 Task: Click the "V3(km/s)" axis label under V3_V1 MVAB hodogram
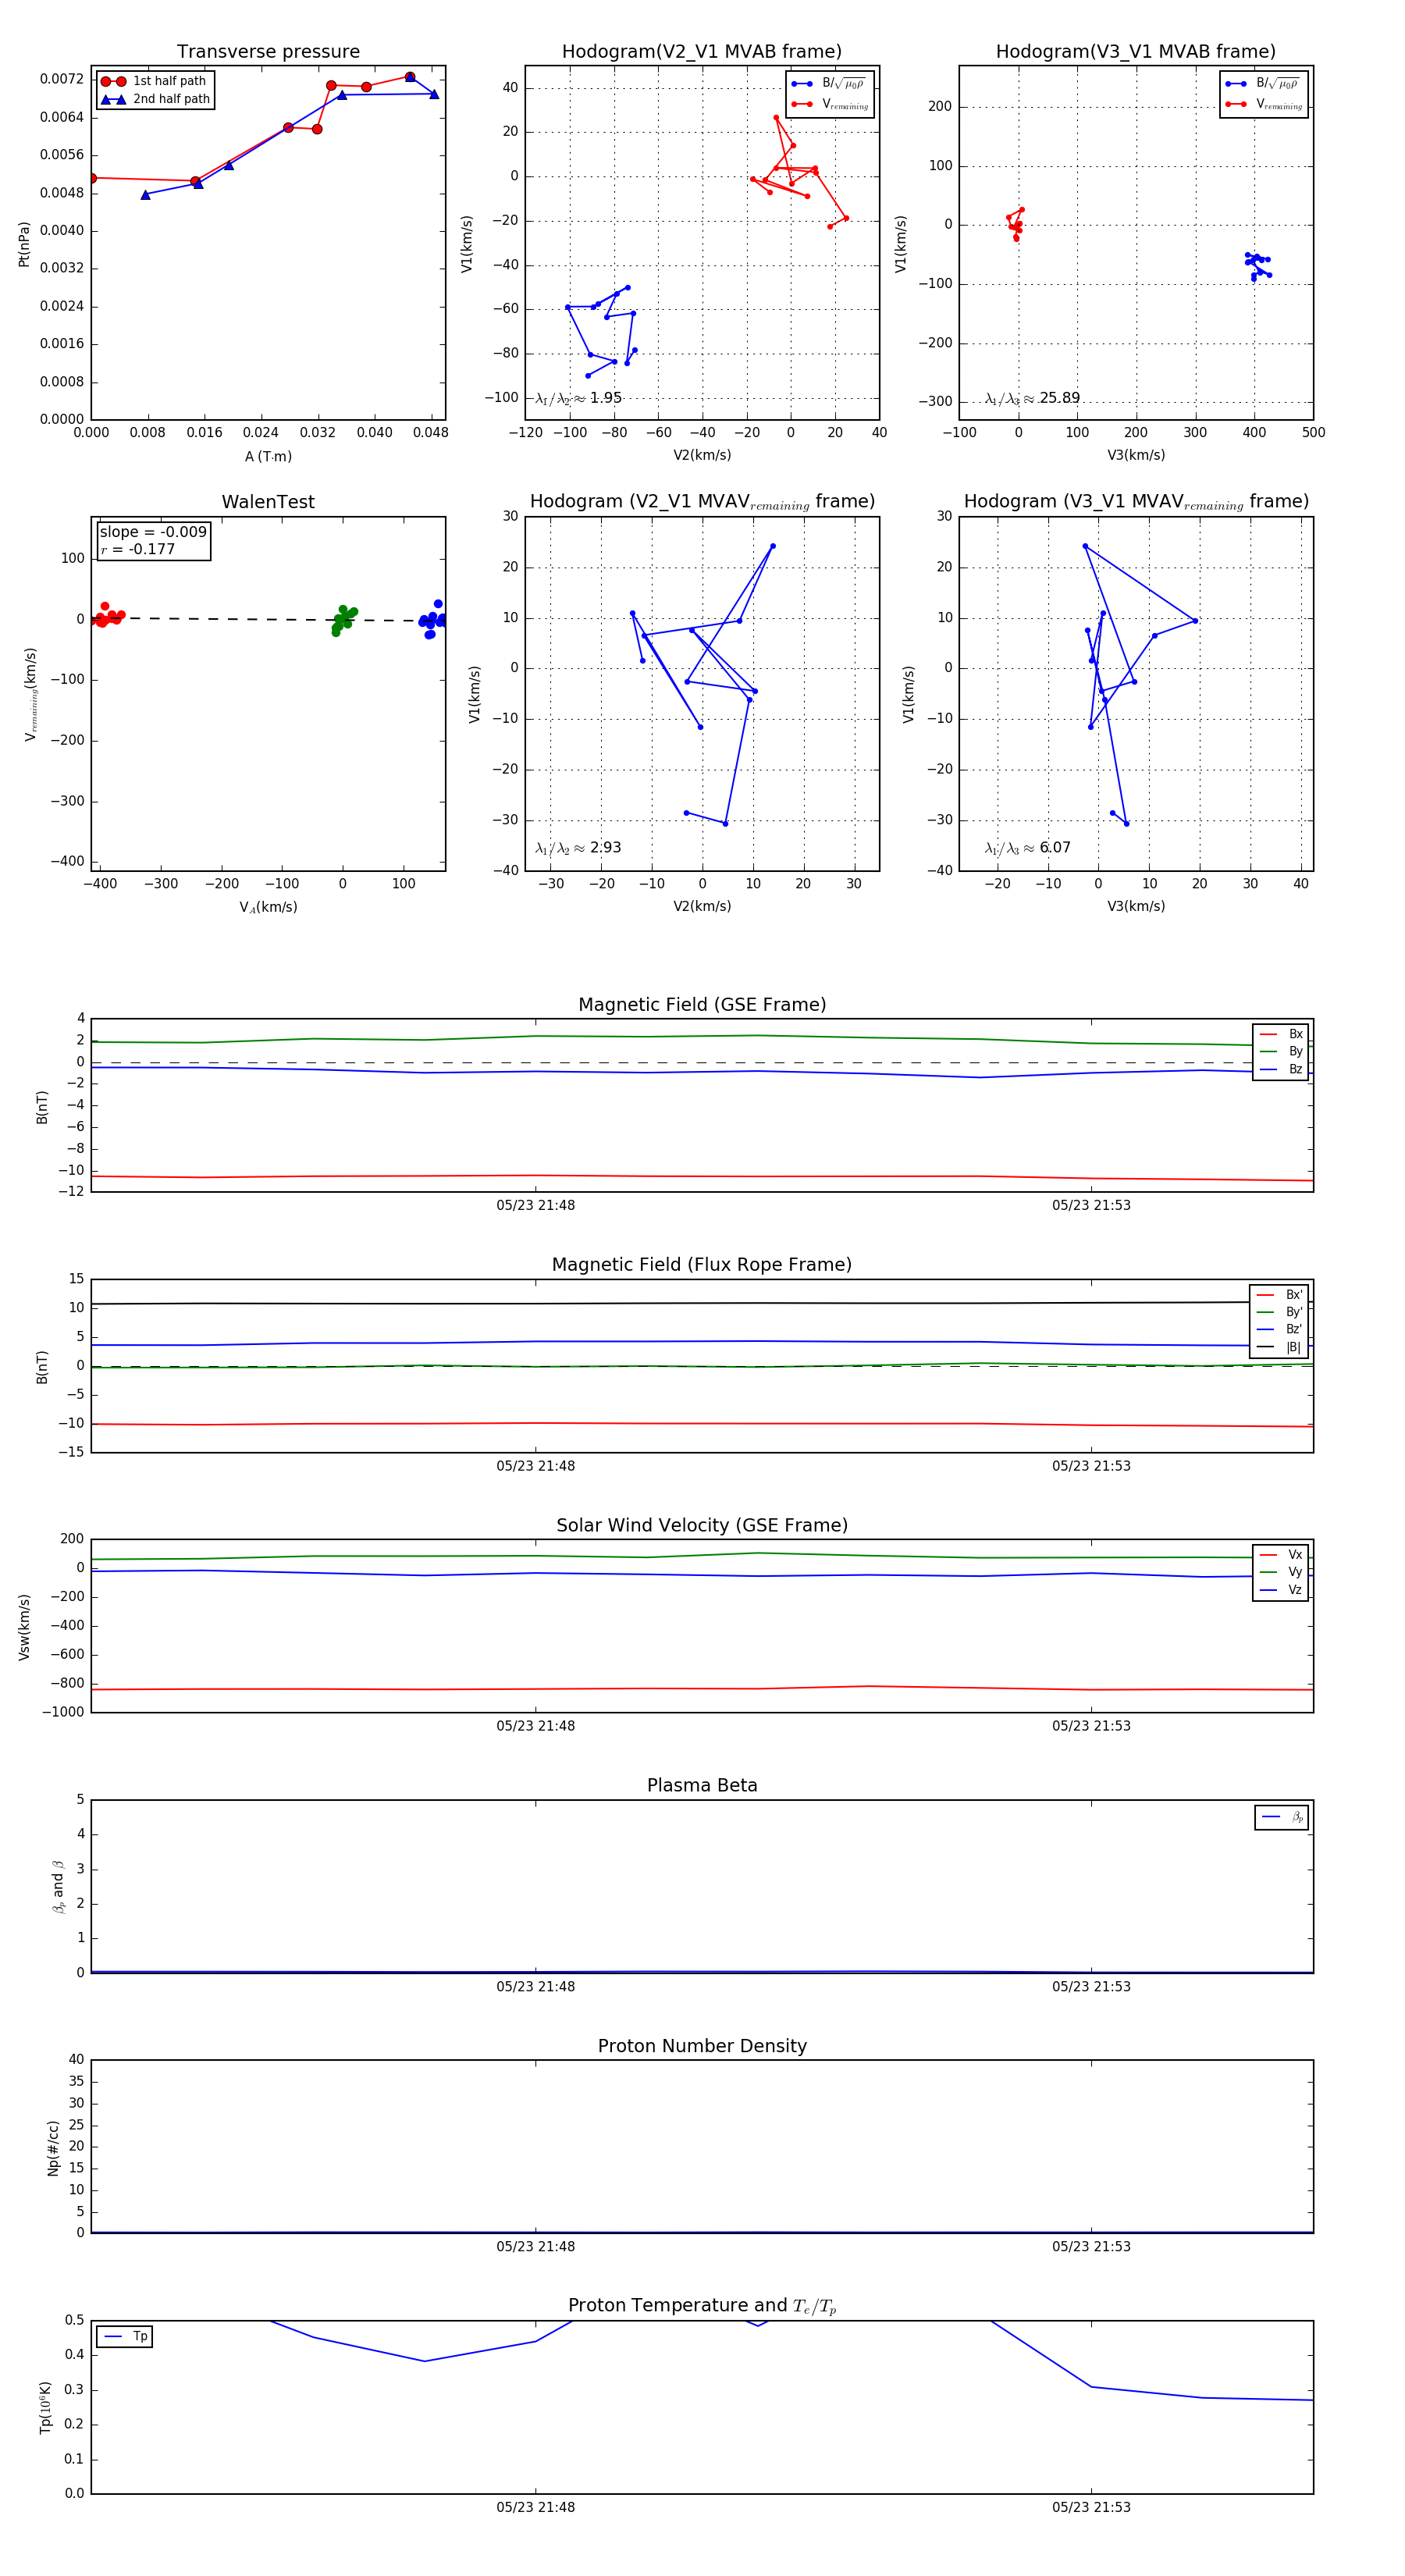tap(1136, 455)
